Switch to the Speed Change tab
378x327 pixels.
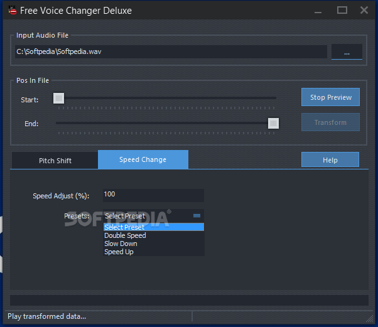pyautogui.click(x=143, y=159)
